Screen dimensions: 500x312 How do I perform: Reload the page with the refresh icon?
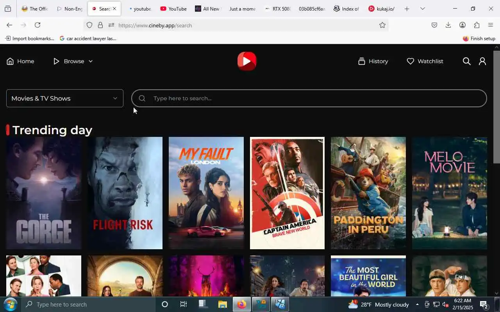pos(37,25)
